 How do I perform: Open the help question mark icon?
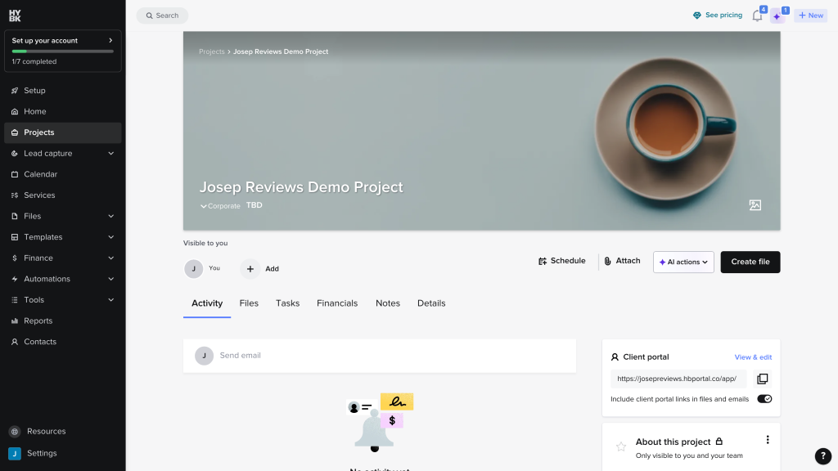[823, 455]
